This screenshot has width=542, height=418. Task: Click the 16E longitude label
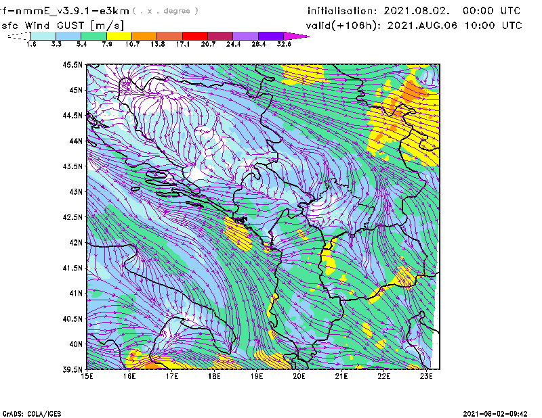pos(129,376)
